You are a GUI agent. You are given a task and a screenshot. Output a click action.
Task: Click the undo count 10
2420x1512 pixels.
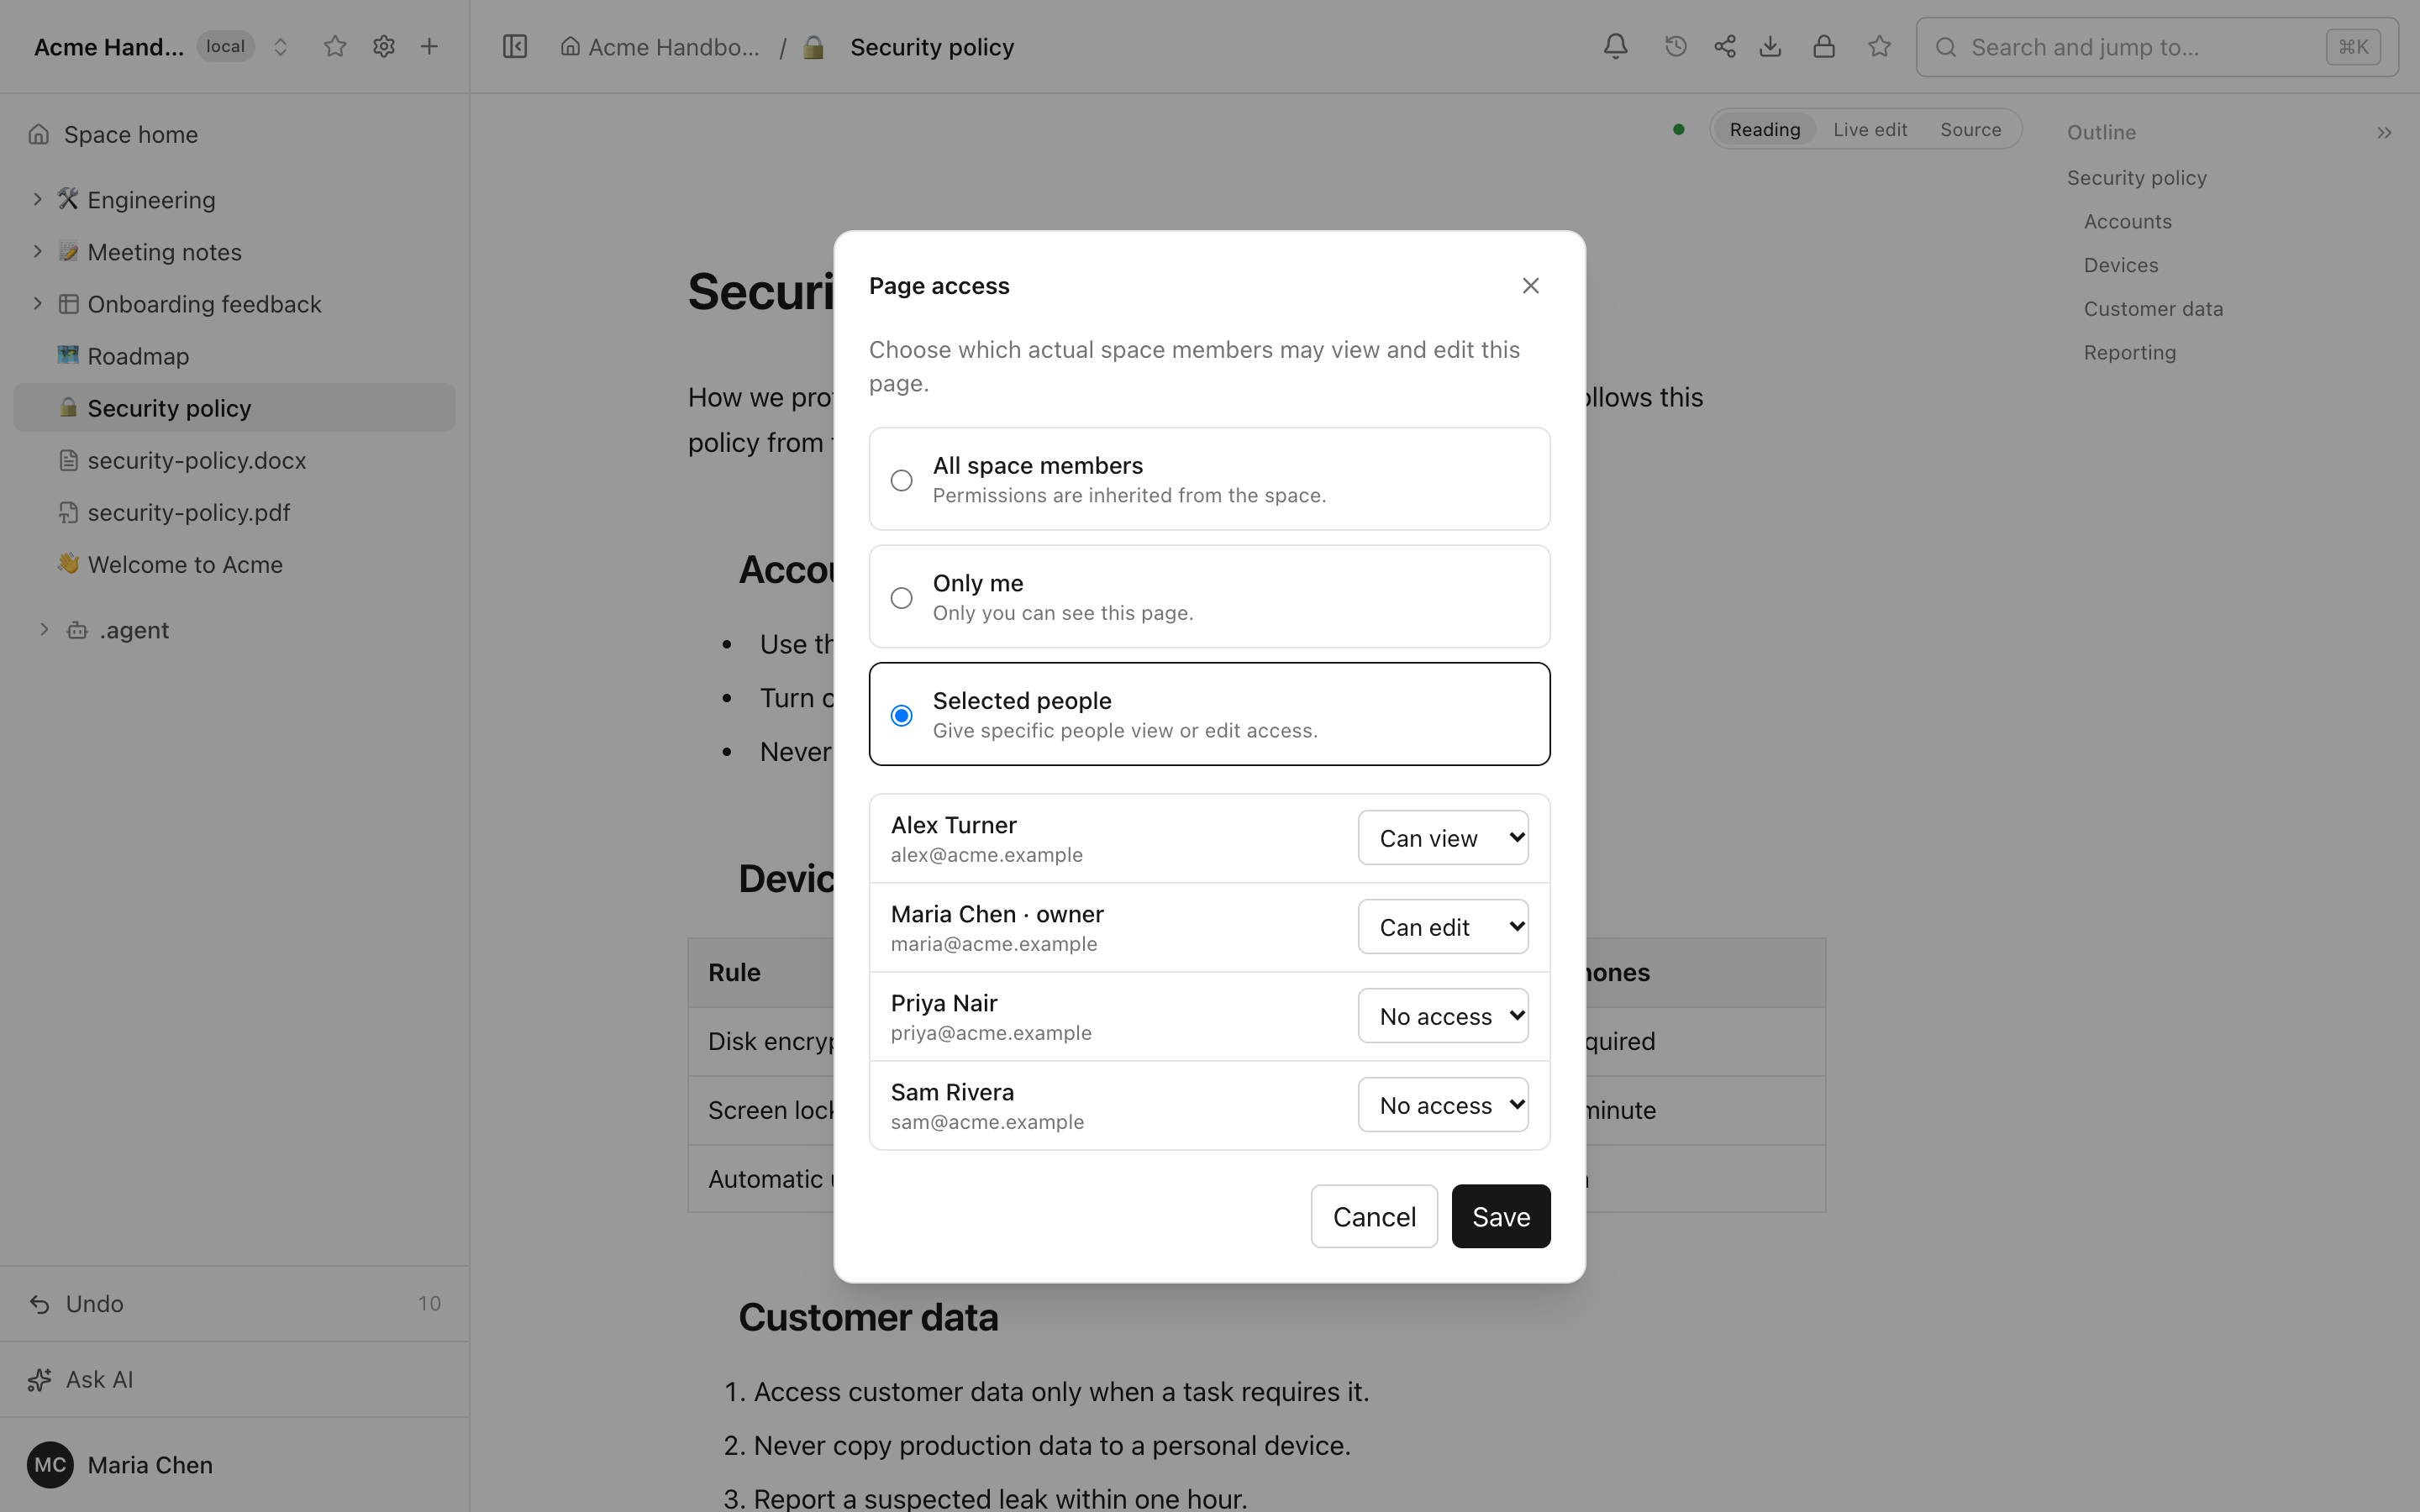(430, 1304)
